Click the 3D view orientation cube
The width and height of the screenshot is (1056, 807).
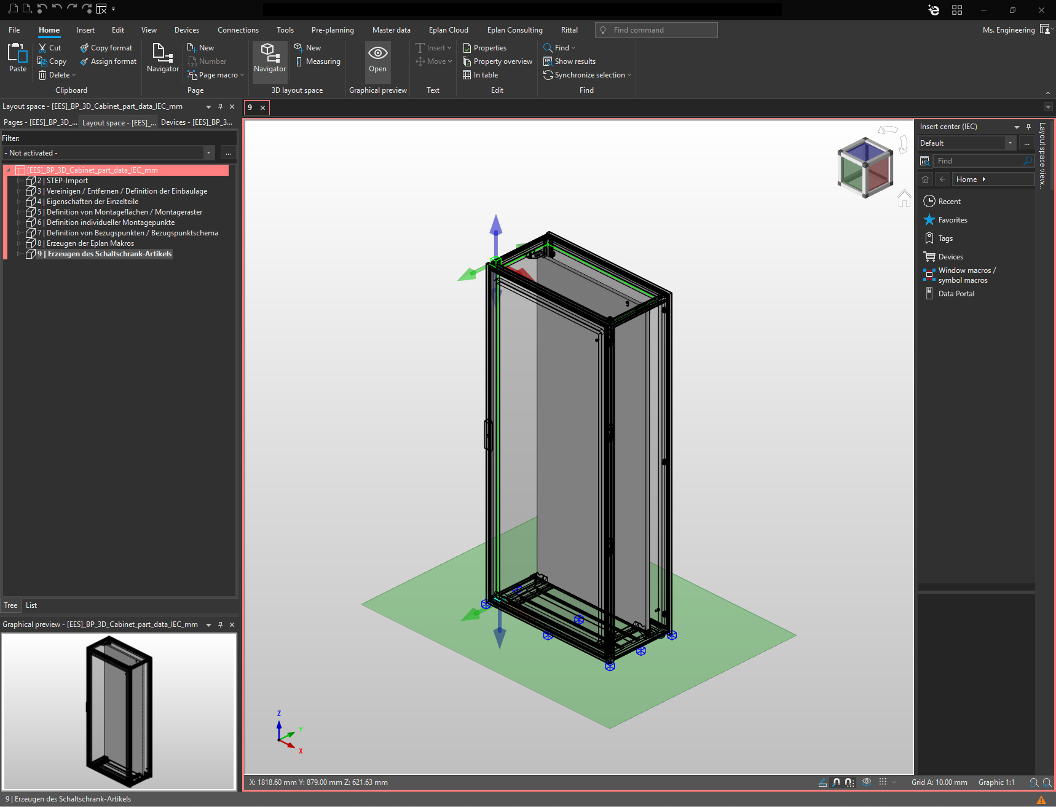(x=865, y=167)
